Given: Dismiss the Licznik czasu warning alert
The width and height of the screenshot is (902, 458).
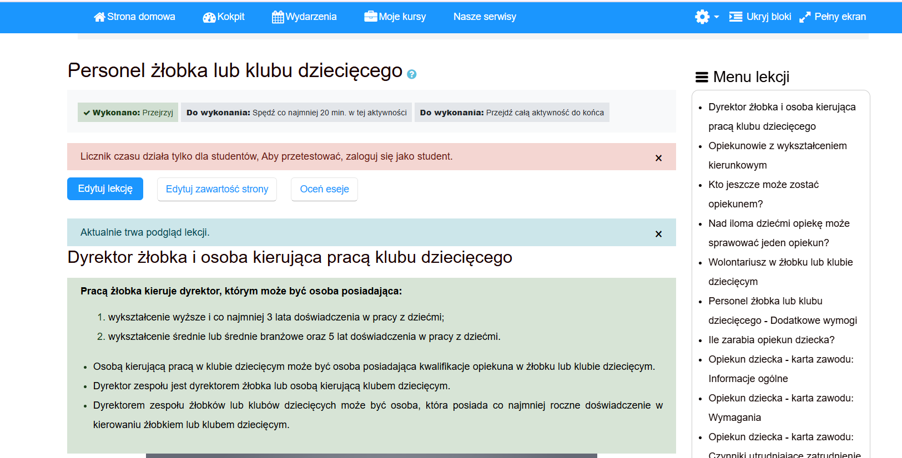Looking at the screenshot, I should (658, 158).
